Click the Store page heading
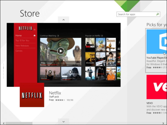Screen dimensions: 167x125 (x=30, y=13)
